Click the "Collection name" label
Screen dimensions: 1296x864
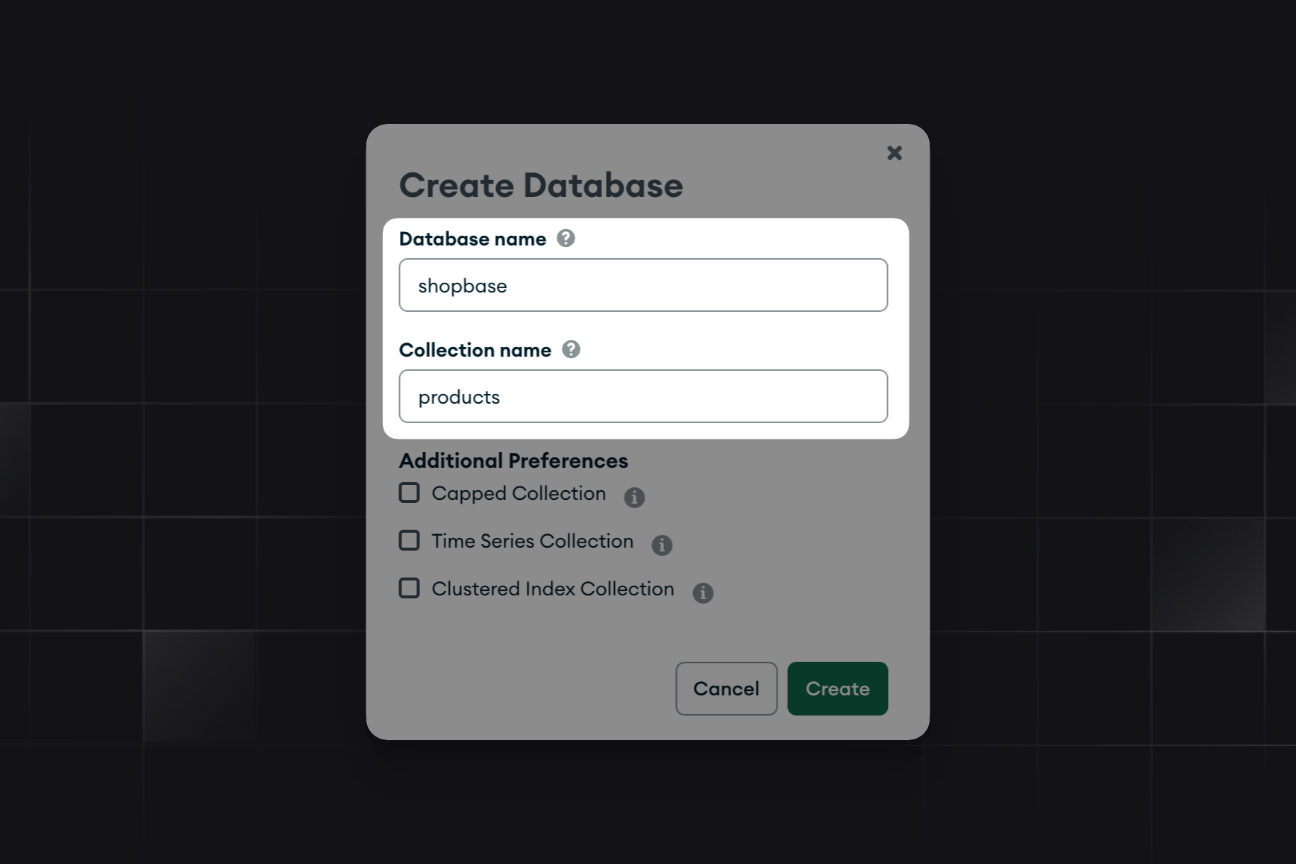pyautogui.click(x=475, y=350)
